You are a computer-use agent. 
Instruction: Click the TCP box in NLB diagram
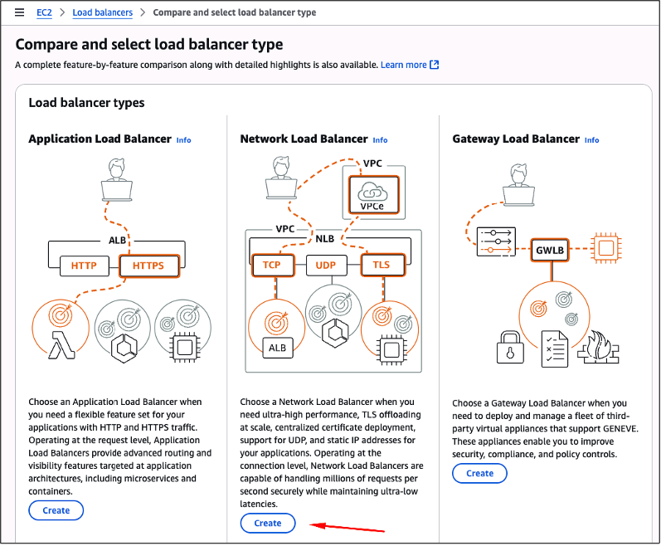click(272, 265)
